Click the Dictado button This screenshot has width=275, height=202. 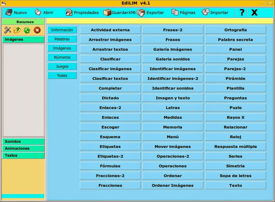point(110,98)
